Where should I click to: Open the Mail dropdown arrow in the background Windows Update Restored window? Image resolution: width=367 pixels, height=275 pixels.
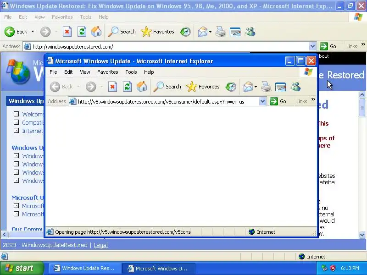[x=210, y=32]
